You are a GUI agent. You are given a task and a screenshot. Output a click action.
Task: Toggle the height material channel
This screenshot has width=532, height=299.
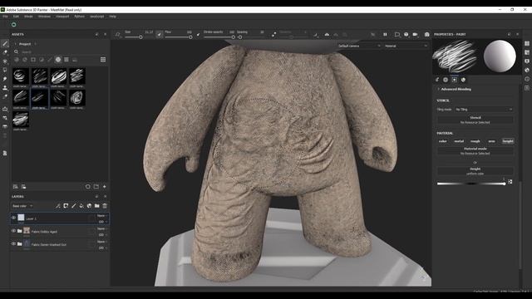pyautogui.click(x=508, y=141)
